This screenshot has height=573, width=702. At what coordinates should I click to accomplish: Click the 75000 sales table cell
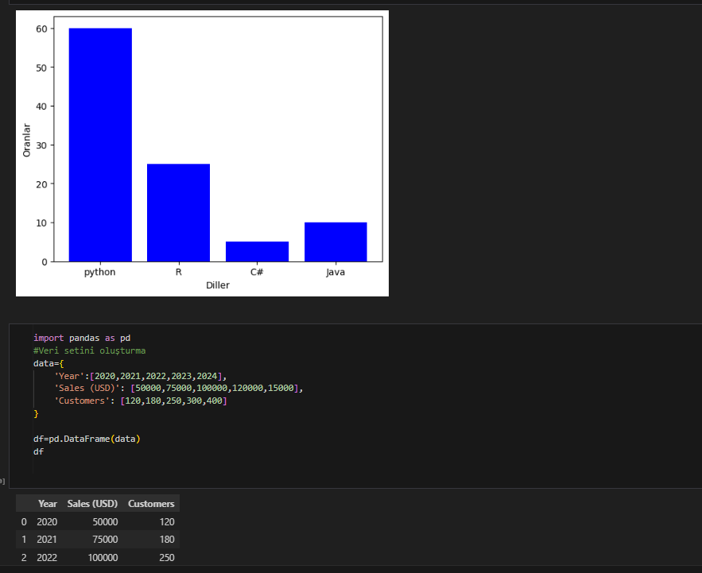click(104, 540)
